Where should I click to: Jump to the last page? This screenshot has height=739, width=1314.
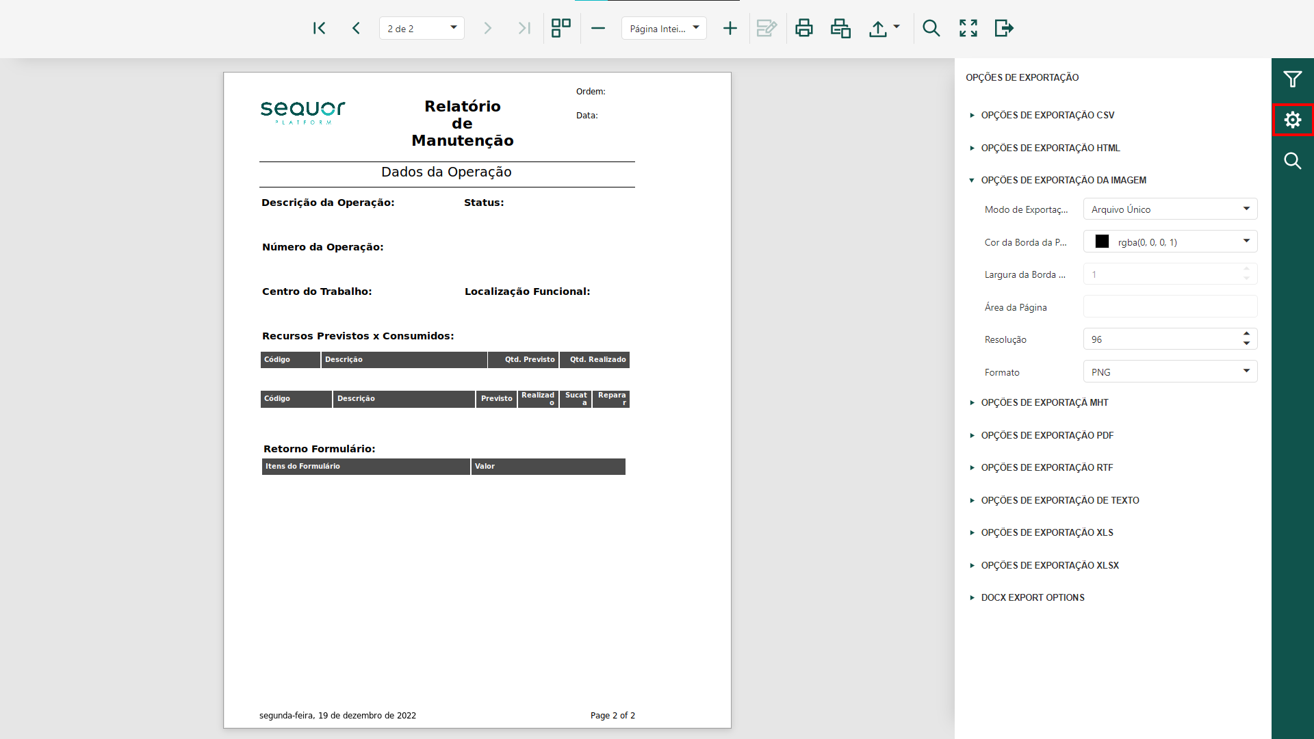pyautogui.click(x=524, y=28)
